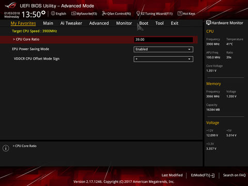Viewport: 248px width, 186px height.
Task: Open the EPU Power Saving Mode dropdown
Action: (x=163, y=50)
